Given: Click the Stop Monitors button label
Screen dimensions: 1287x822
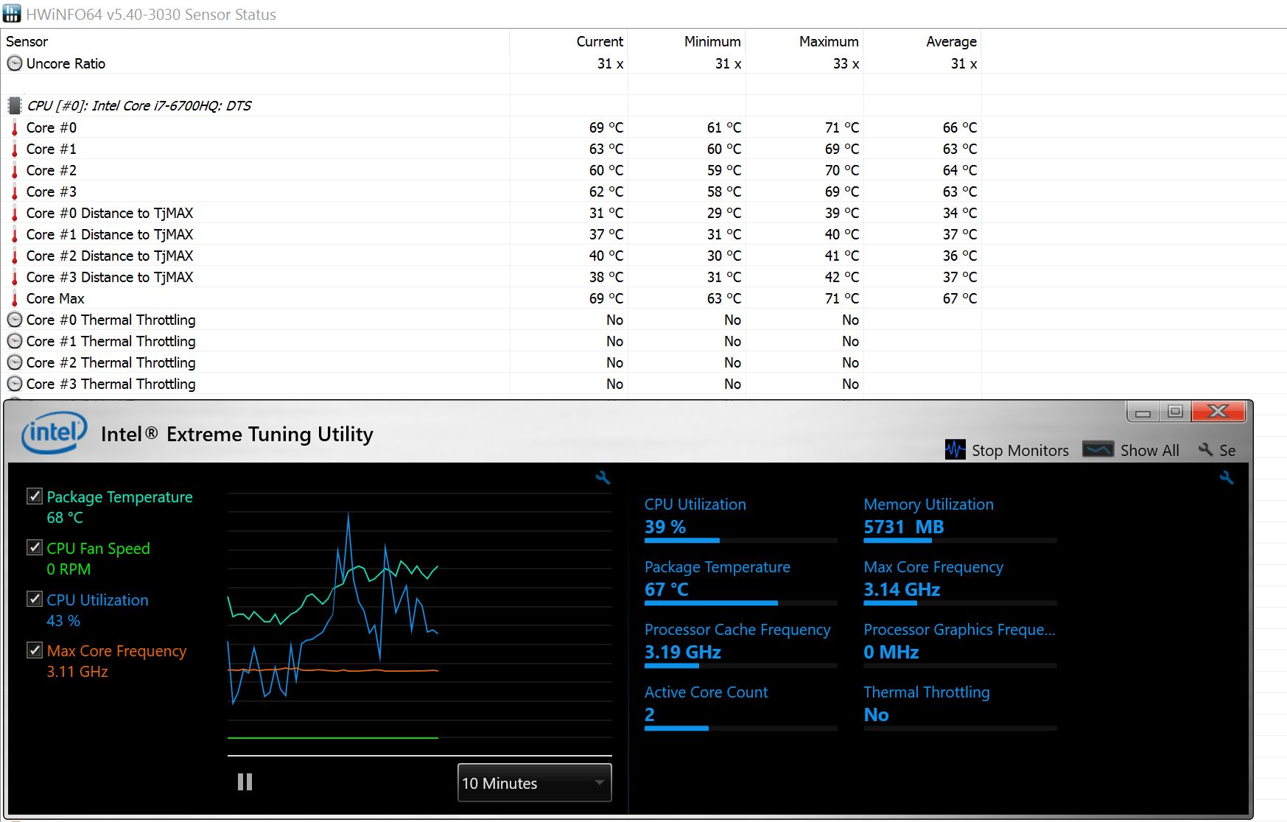Looking at the screenshot, I should [1020, 450].
